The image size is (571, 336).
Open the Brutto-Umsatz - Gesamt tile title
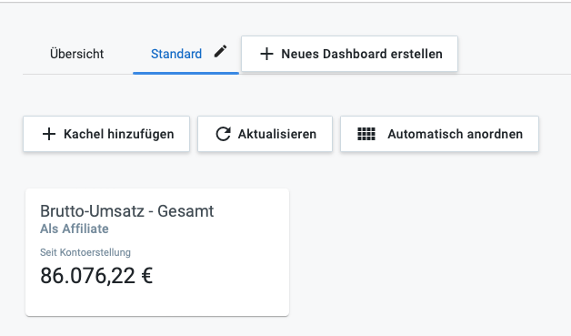(126, 211)
